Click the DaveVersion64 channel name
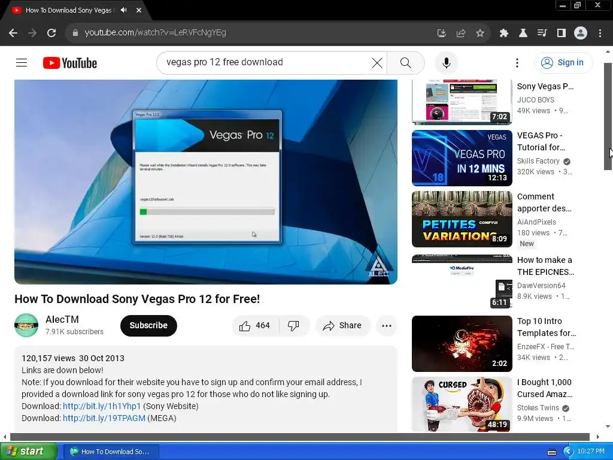Image resolution: width=613 pixels, height=460 pixels. [x=541, y=286]
